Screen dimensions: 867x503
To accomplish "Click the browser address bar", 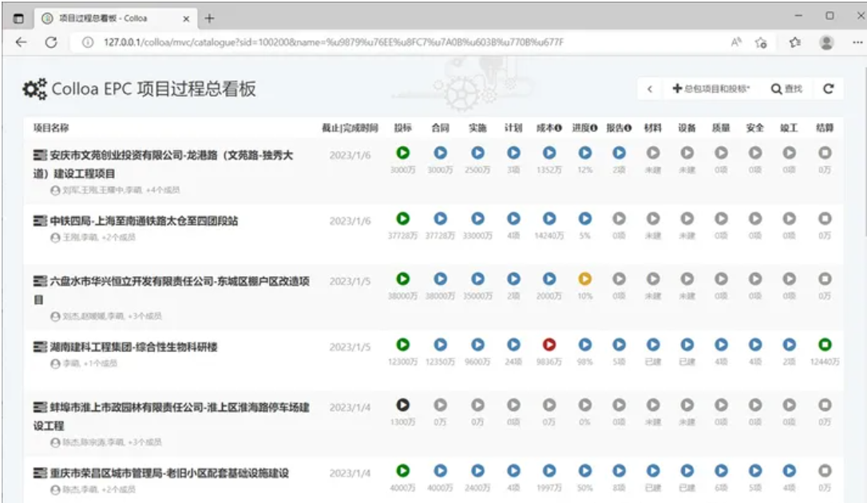I will (399, 42).
